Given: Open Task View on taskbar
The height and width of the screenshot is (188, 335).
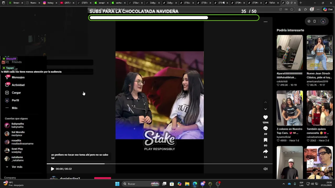Looking at the screenshot, I should point(164,184).
